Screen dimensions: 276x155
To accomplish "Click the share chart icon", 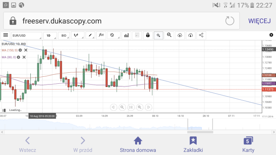I will 201,35.
